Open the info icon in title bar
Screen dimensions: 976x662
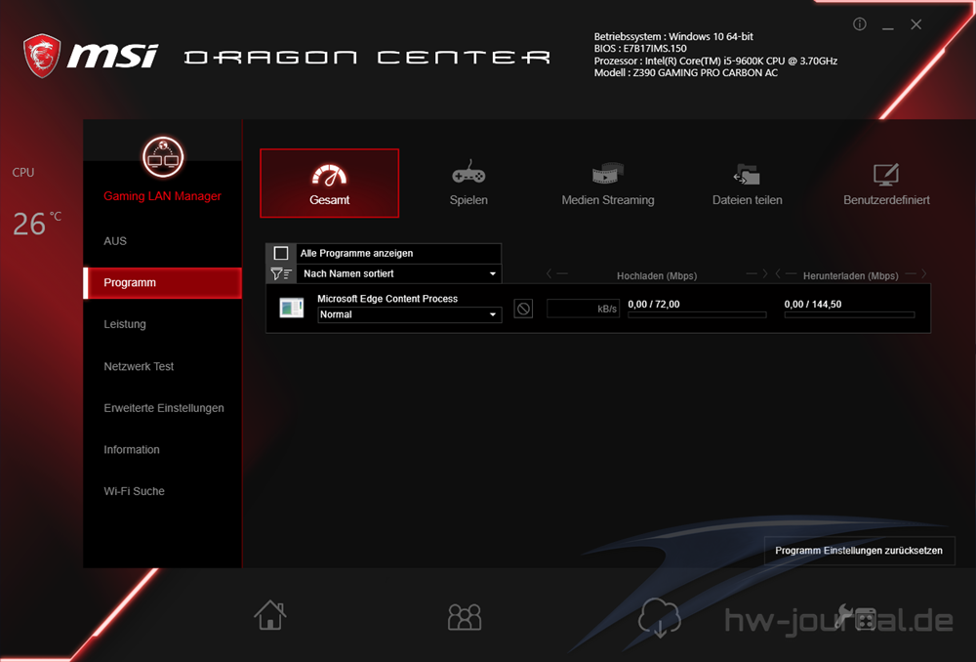[x=860, y=24]
